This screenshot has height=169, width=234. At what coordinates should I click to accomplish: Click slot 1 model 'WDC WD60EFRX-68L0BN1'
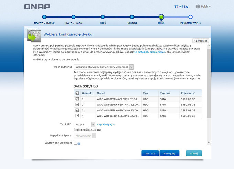pos(118,99)
